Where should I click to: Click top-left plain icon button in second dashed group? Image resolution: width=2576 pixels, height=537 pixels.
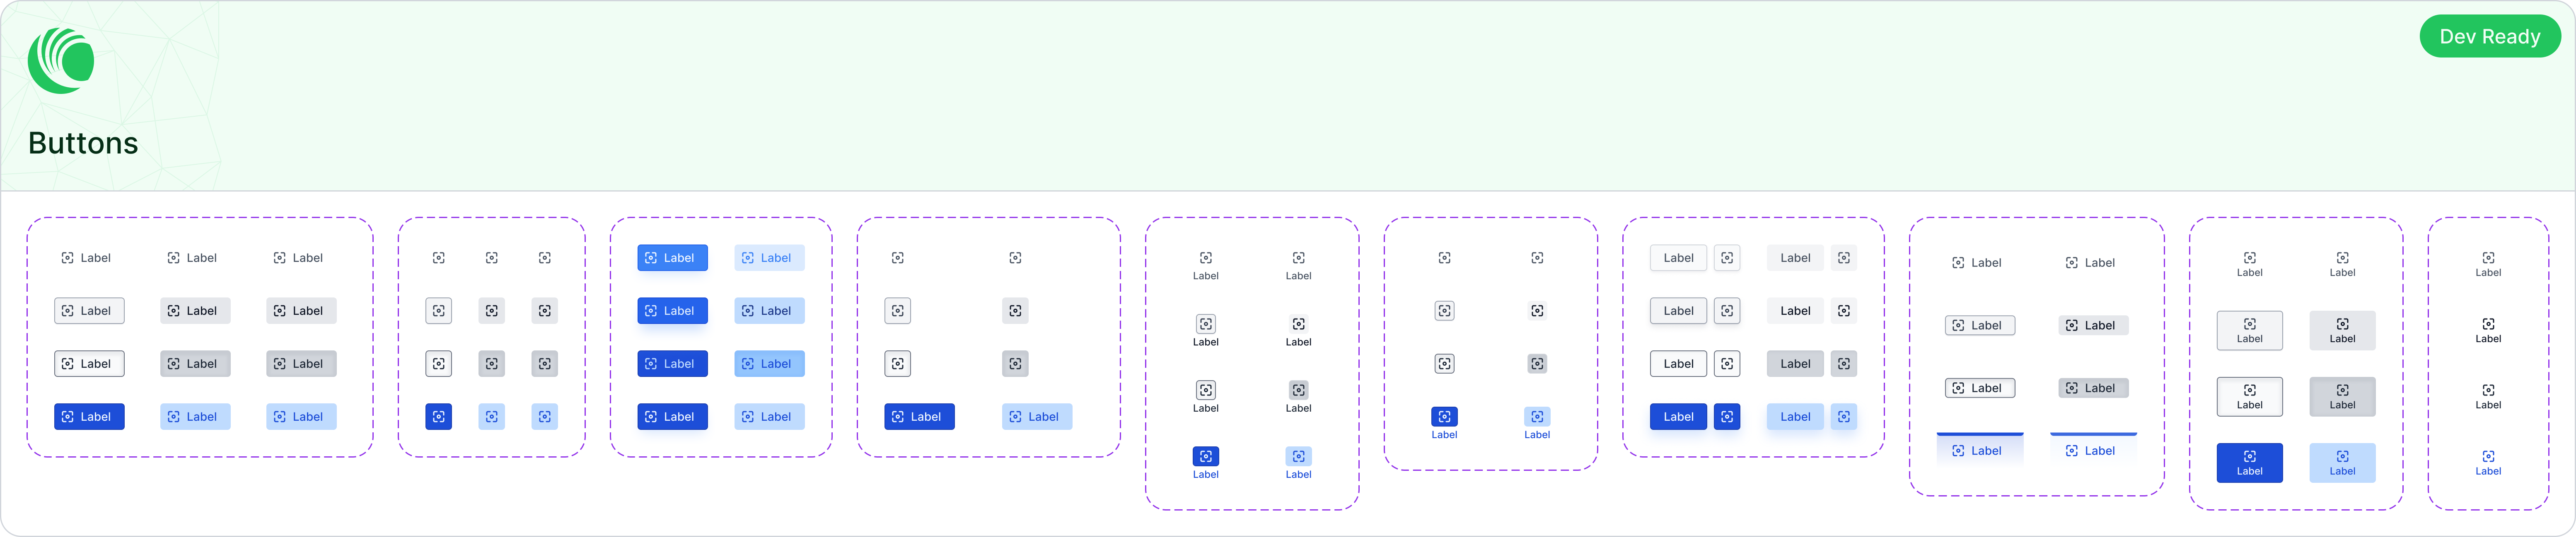(x=438, y=257)
